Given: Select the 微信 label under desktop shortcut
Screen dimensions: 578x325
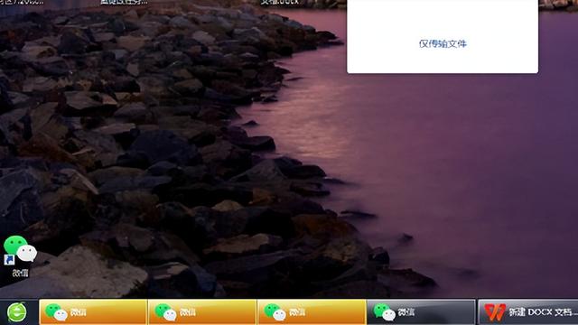Looking at the screenshot, I should [20, 273].
